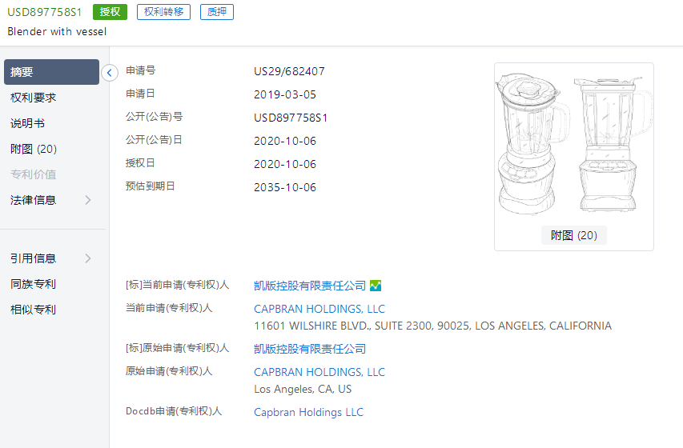Click the disabled 专利价值 sidebar item
Image resolution: width=683 pixels, height=448 pixels.
click(x=33, y=174)
